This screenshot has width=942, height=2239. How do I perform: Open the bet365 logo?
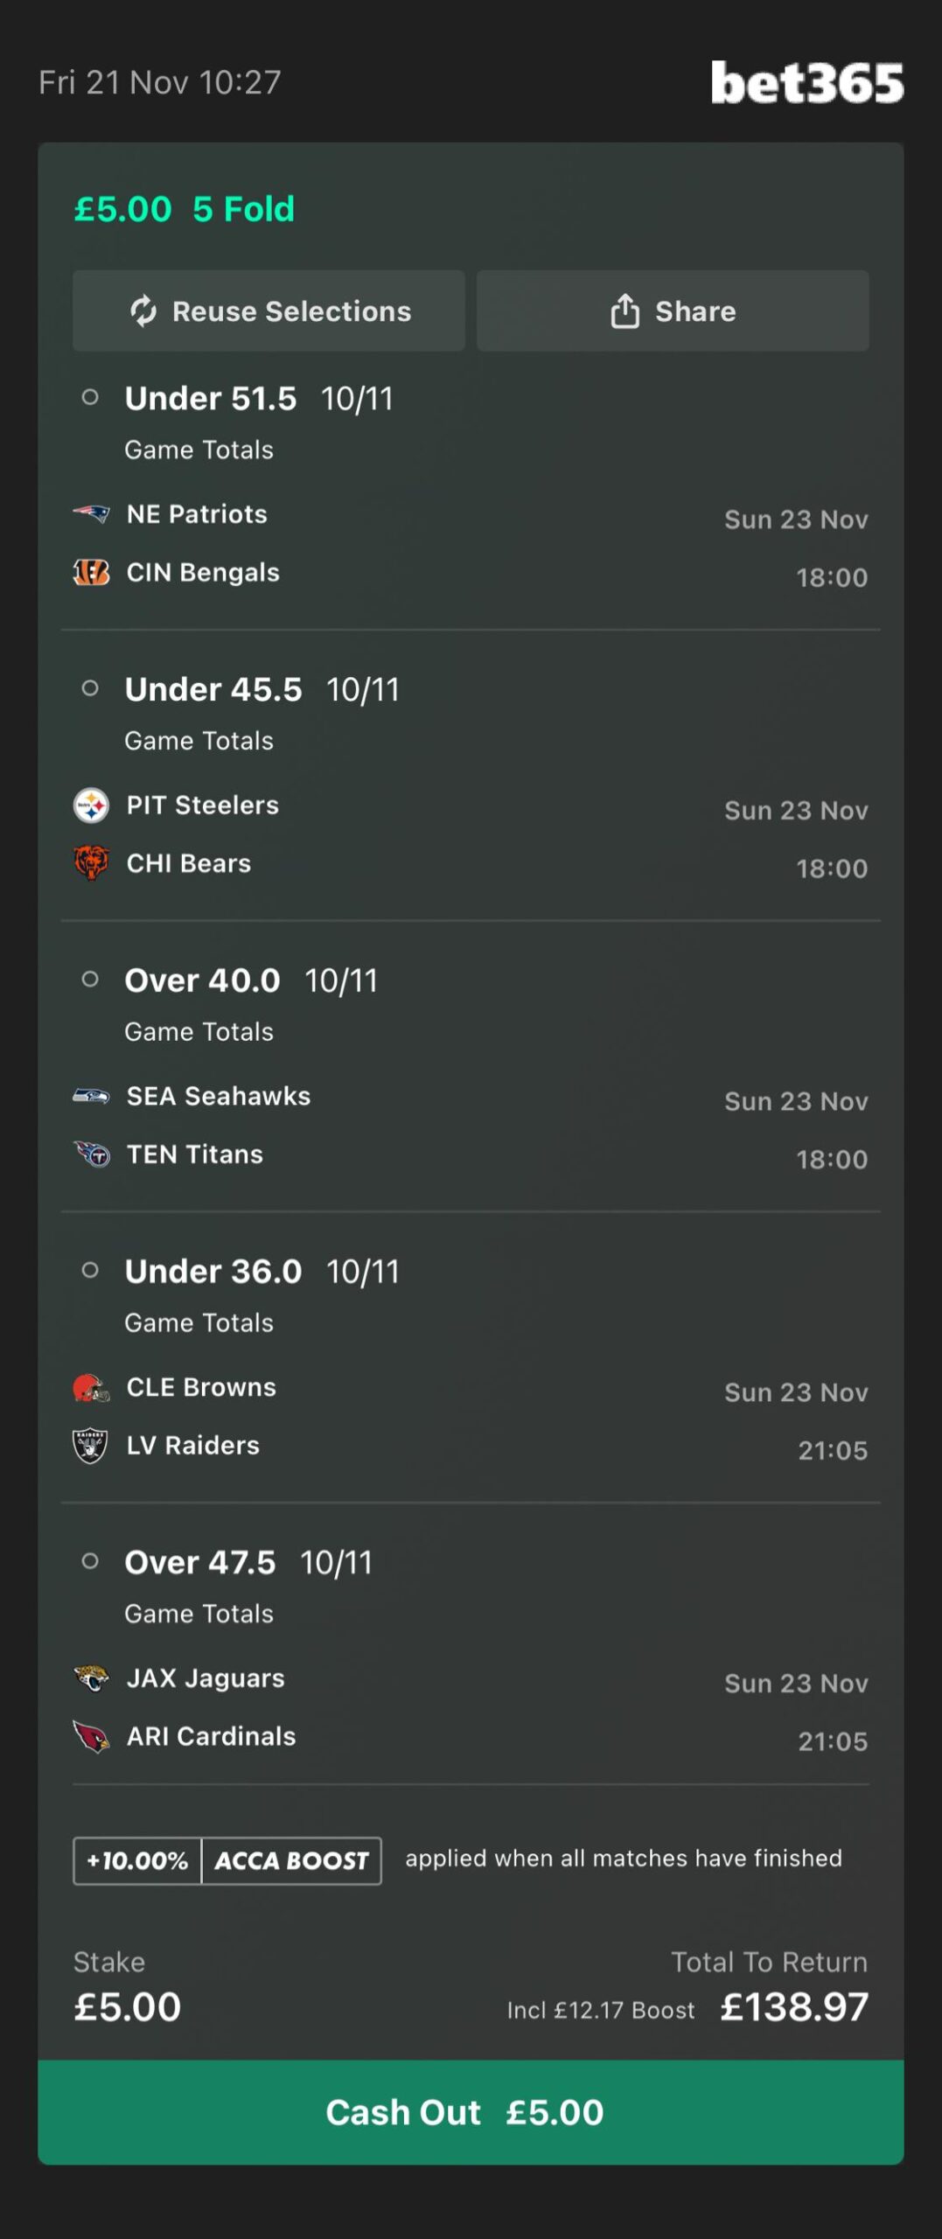pos(806,83)
